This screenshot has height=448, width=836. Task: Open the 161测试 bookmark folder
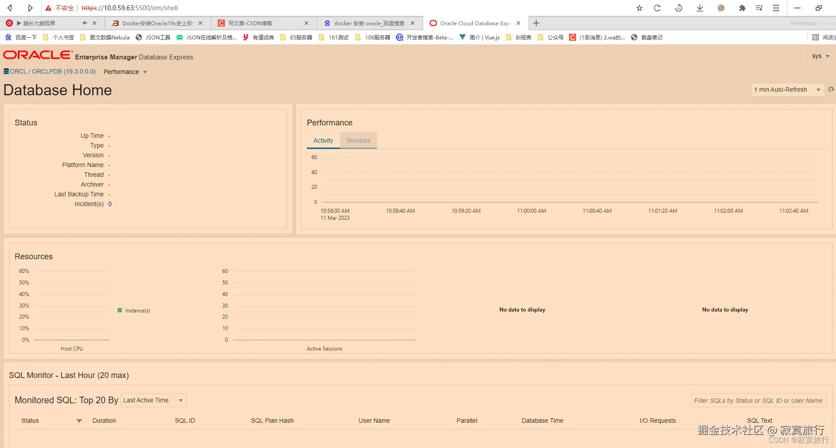[334, 37]
